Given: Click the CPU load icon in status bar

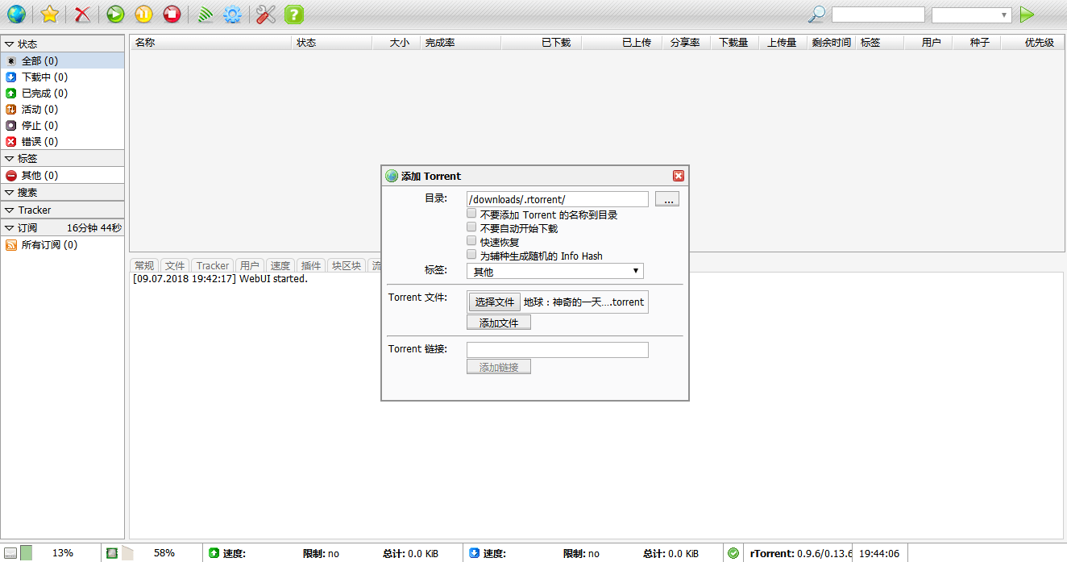Looking at the screenshot, I should point(112,553).
